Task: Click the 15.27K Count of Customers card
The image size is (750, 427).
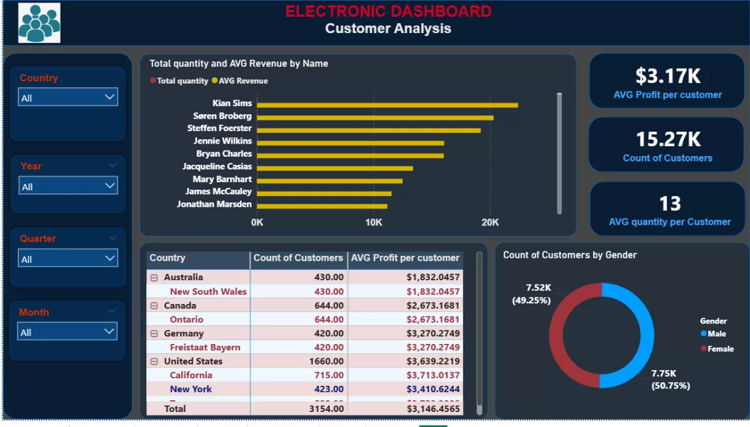Action: click(x=667, y=145)
